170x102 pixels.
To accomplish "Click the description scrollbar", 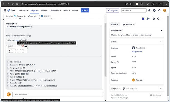I will [x=106, y=50].
